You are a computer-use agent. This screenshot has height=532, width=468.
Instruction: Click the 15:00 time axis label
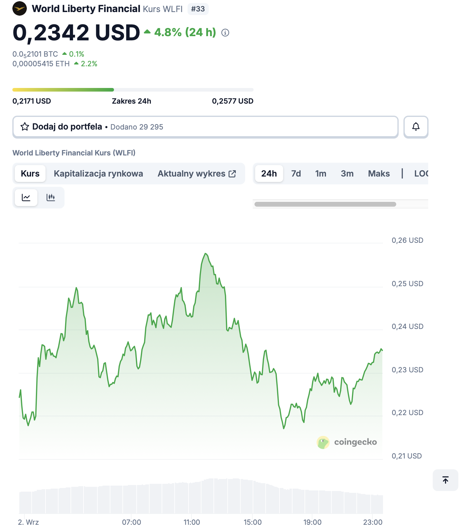(253, 522)
